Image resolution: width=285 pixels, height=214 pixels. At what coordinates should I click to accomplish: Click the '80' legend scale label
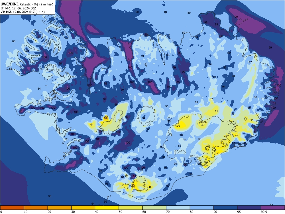click(192, 212)
